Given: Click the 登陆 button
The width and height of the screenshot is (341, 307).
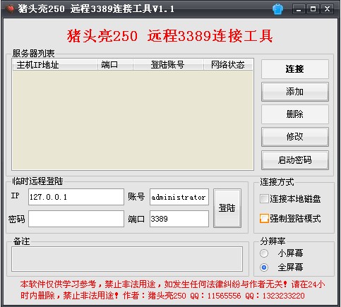Looking at the screenshot, I should (x=227, y=208).
